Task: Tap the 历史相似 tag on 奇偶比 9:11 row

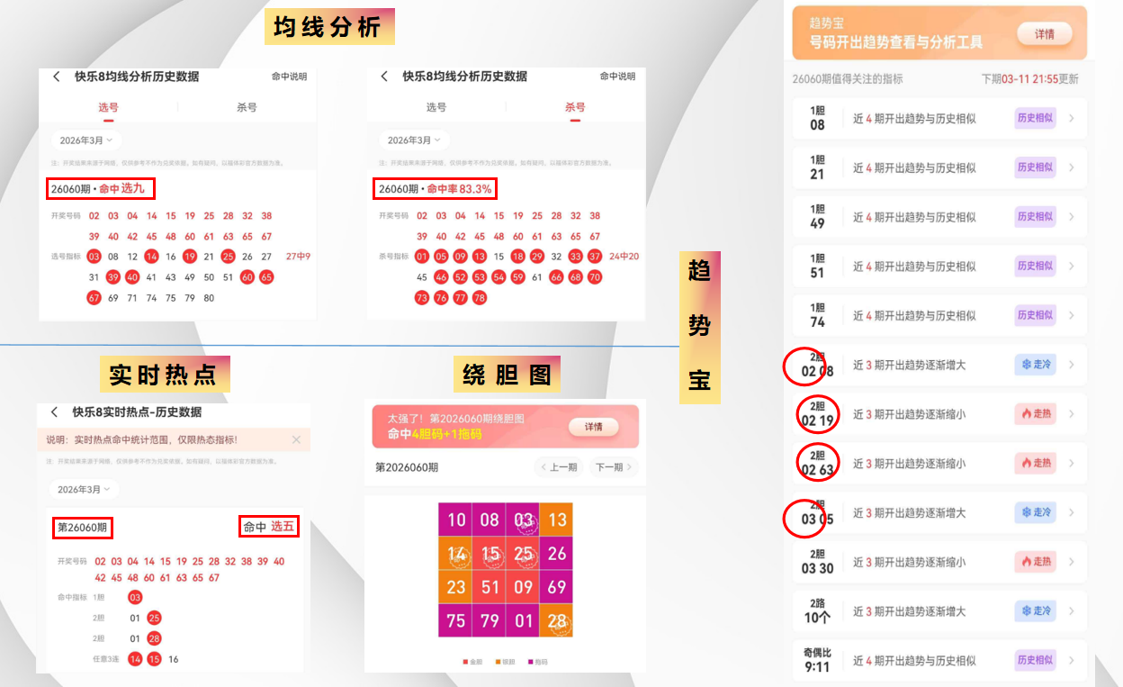Action: click(x=1035, y=660)
